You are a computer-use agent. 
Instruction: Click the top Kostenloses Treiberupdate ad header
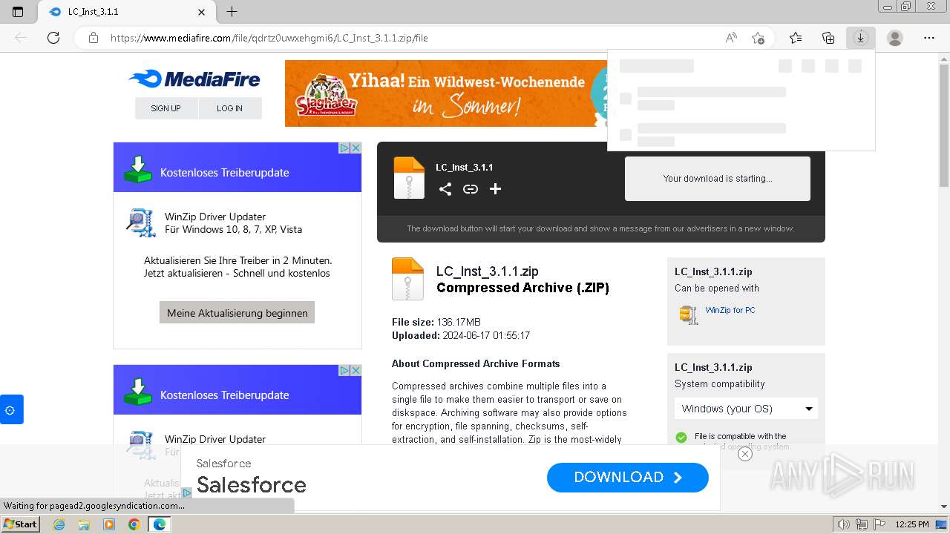237,168
